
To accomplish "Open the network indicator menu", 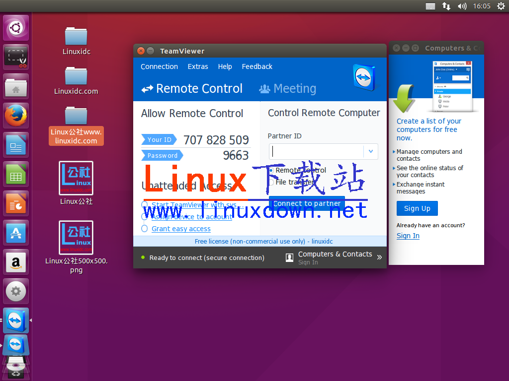I will coord(446,6).
